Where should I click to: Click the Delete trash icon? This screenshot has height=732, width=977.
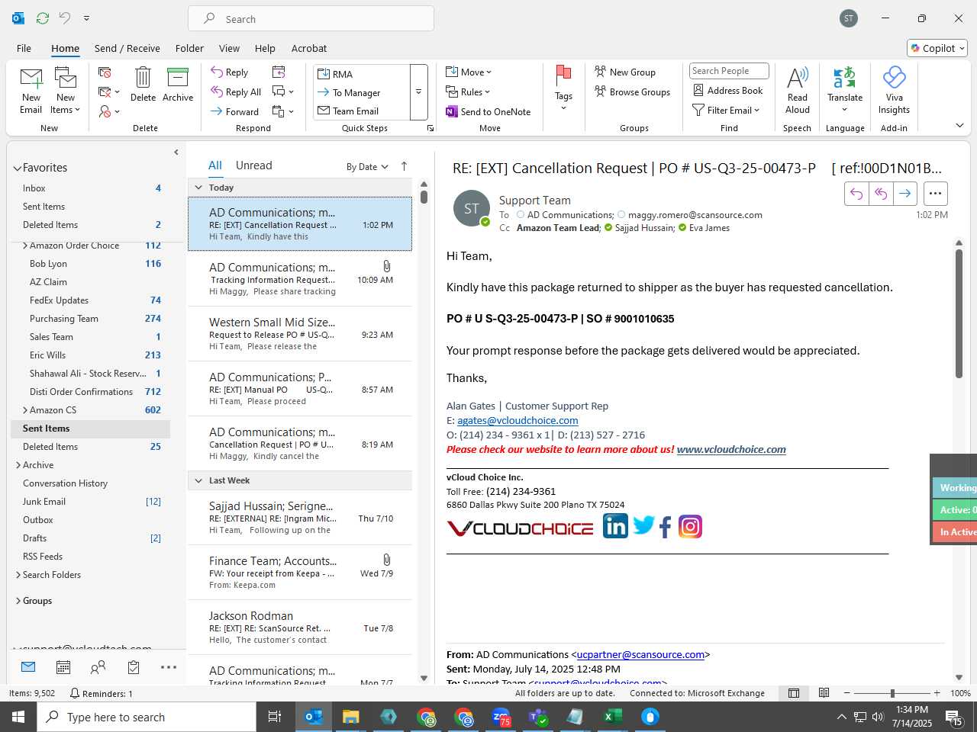pyautogui.click(x=143, y=84)
